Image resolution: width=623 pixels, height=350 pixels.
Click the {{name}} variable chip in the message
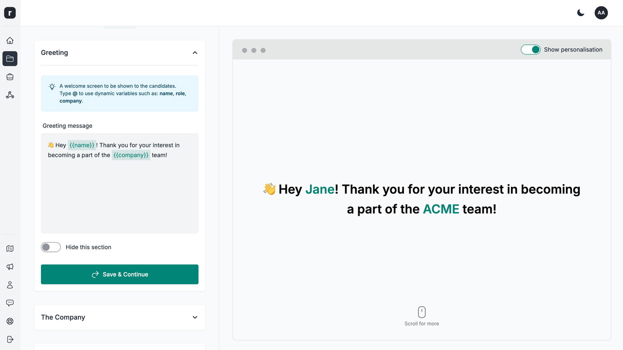tap(82, 145)
